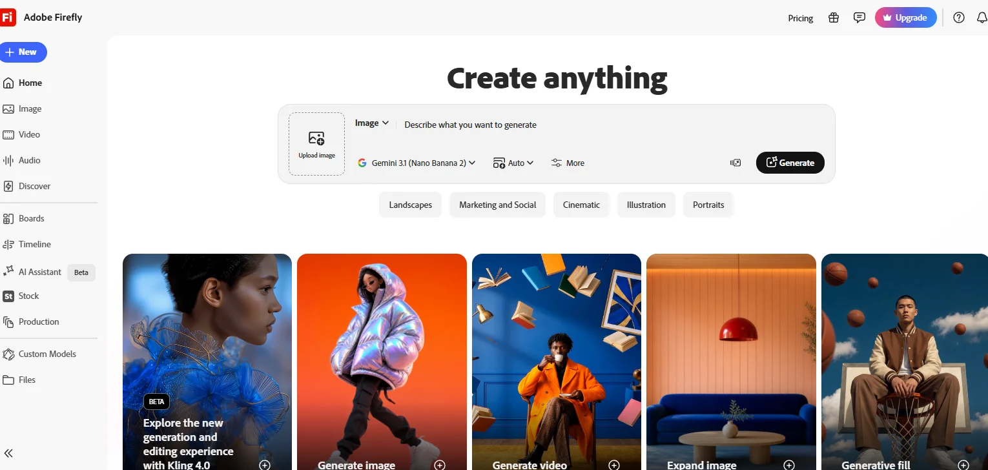
Task: Click the prompt gallery icon beside Generate
Action: click(x=736, y=163)
